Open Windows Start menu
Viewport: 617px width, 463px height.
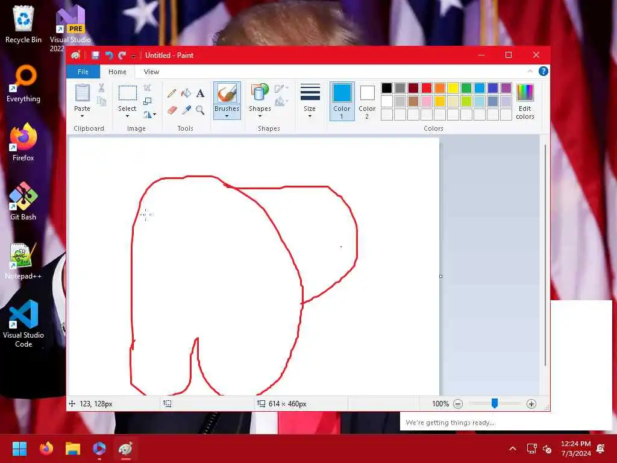click(x=19, y=449)
